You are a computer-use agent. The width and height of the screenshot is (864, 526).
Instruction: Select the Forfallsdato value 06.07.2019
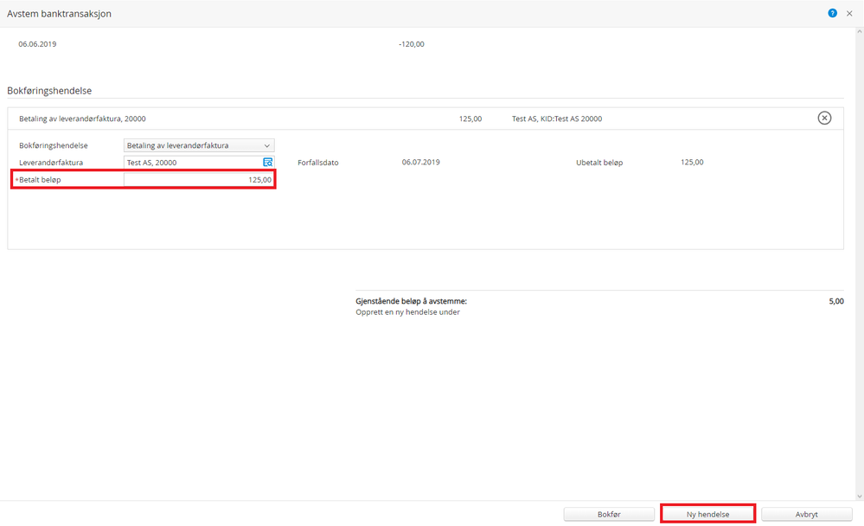point(421,162)
